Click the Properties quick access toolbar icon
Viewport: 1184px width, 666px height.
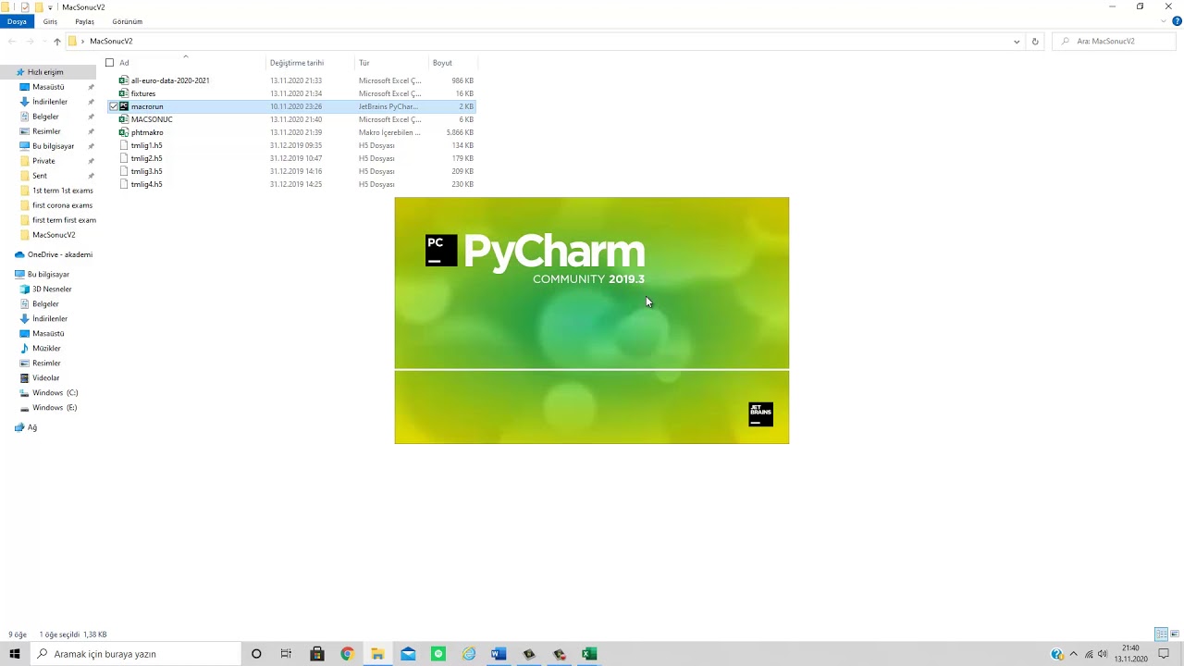click(25, 7)
